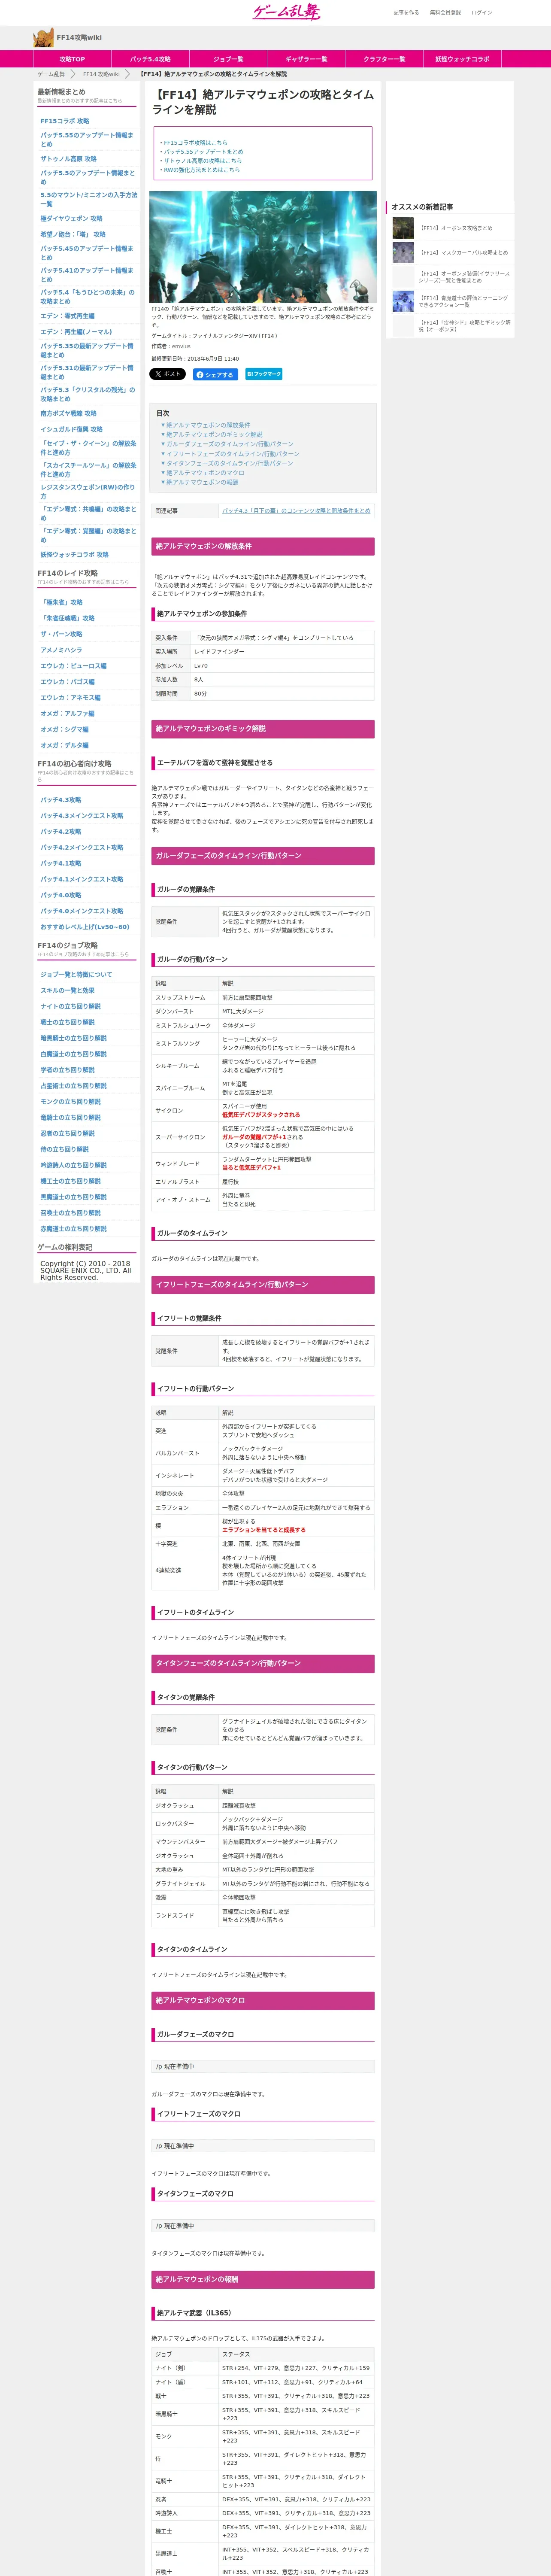Open the クラフター一覧 tab

(384, 59)
